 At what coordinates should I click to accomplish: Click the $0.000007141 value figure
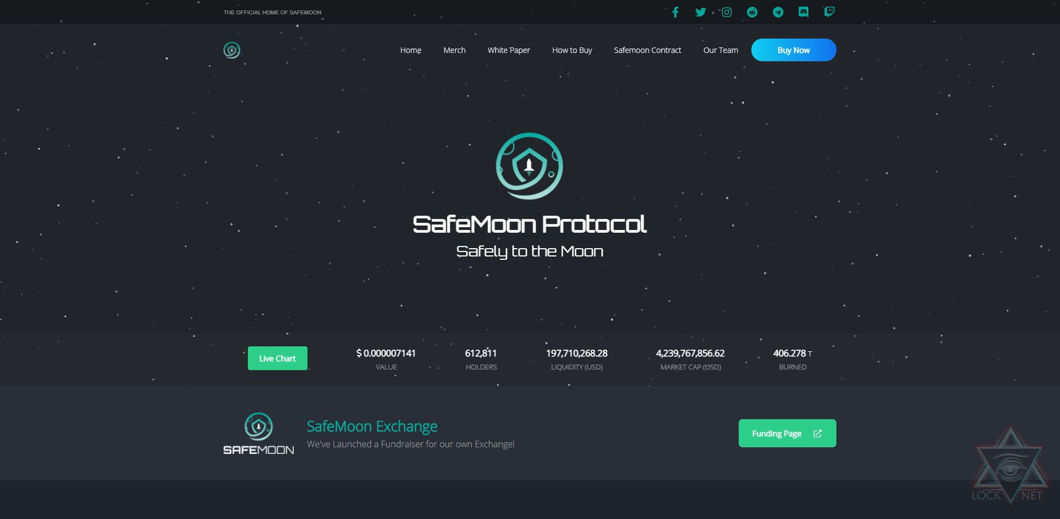click(x=386, y=353)
